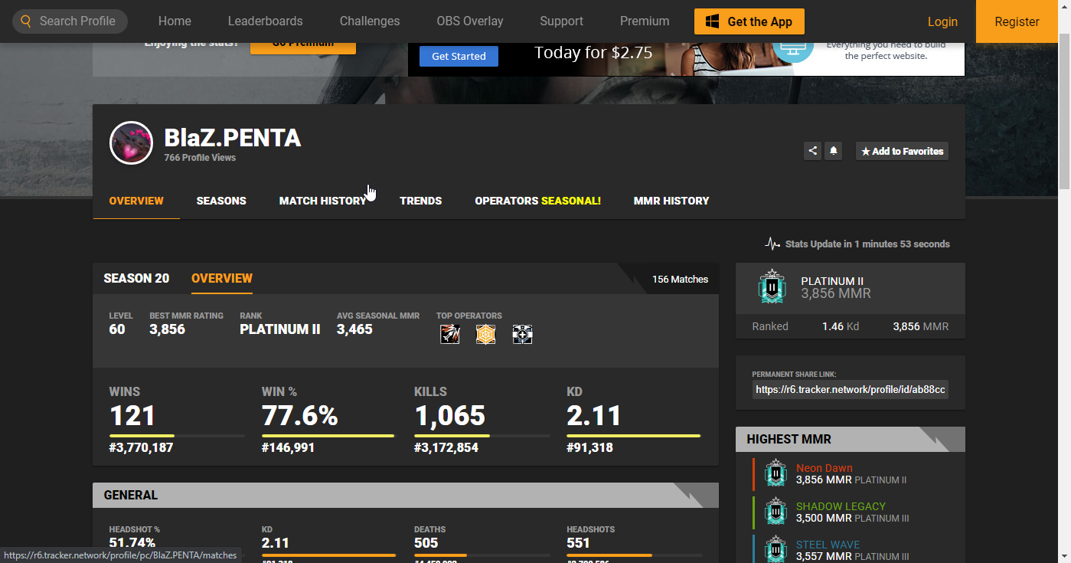Click the share icon beside the bell

[812, 151]
